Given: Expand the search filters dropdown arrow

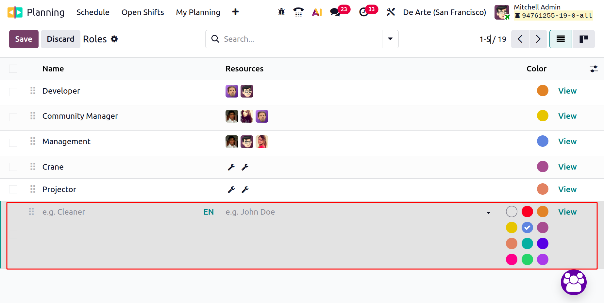Looking at the screenshot, I should [x=390, y=39].
